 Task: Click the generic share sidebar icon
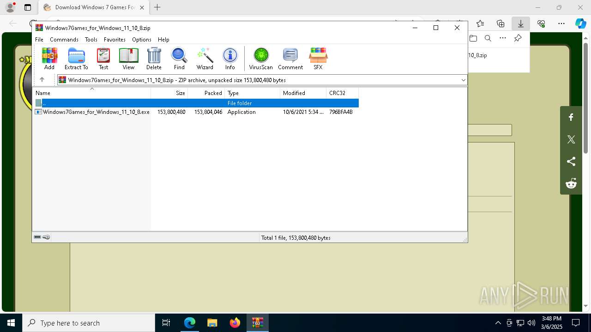571,161
